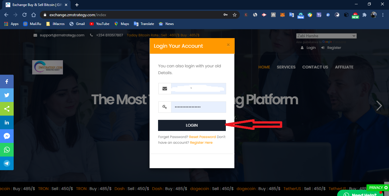This screenshot has height=196, width=389.
Task: Open the Messenger share icon
Action: tap(7, 136)
